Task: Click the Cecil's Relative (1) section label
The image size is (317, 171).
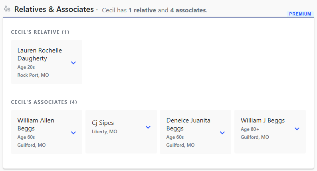Action: tap(40, 32)
